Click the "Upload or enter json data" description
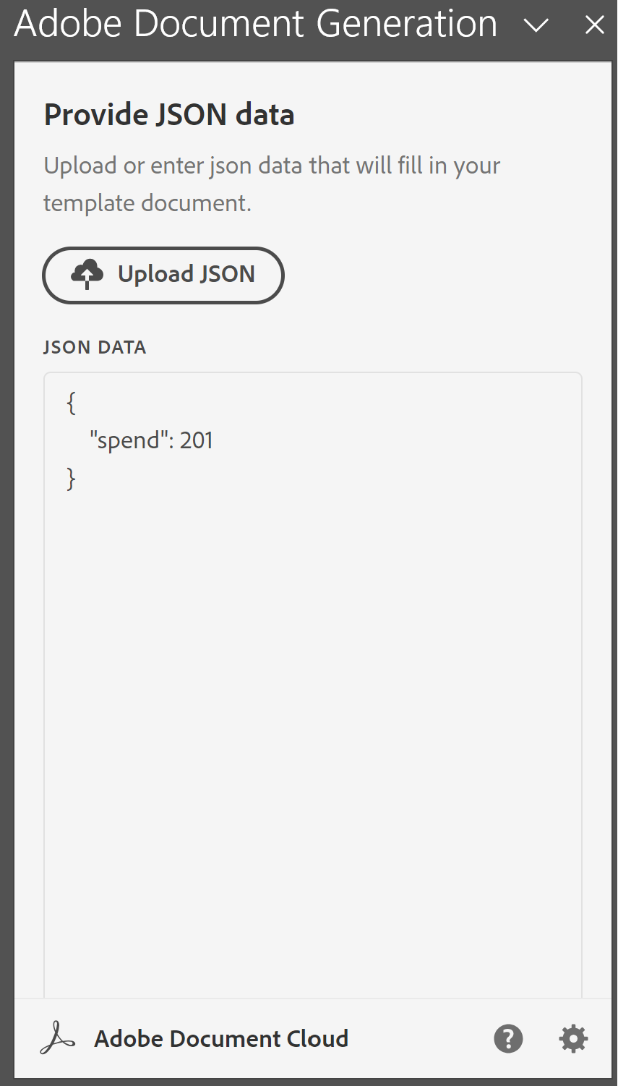This screenshot has width=618, height=1086. pos(272,166)
